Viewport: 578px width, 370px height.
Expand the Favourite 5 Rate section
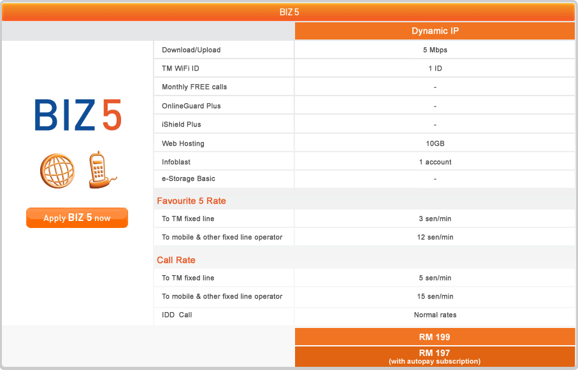(191, 201)
